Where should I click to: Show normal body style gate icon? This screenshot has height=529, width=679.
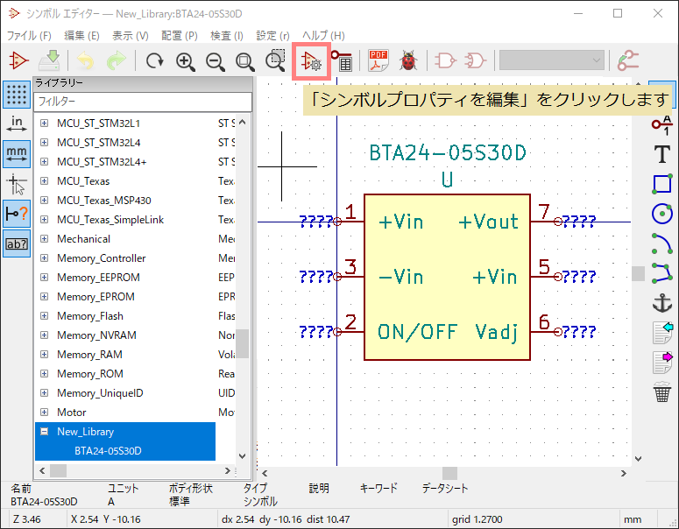pos(445,60)
